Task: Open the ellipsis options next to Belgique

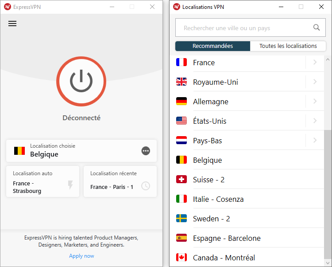Action: (x=146, y=151)
